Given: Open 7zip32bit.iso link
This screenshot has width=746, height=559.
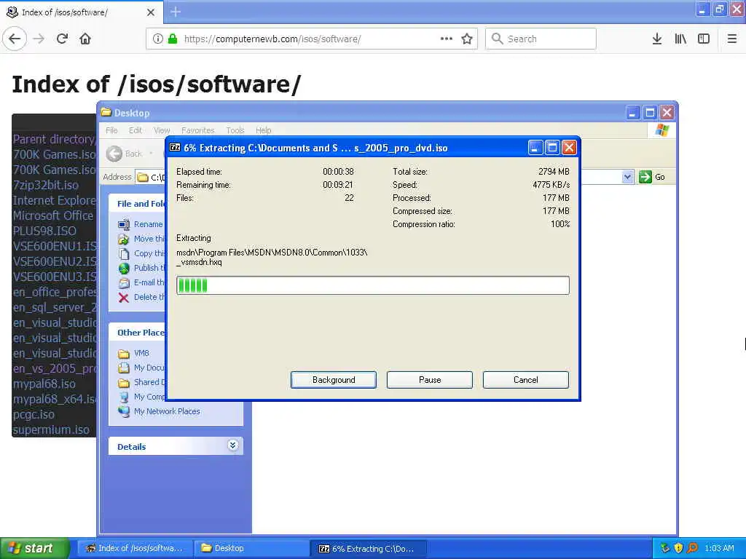Looking at the screenshot, I should tap(46, 185).
